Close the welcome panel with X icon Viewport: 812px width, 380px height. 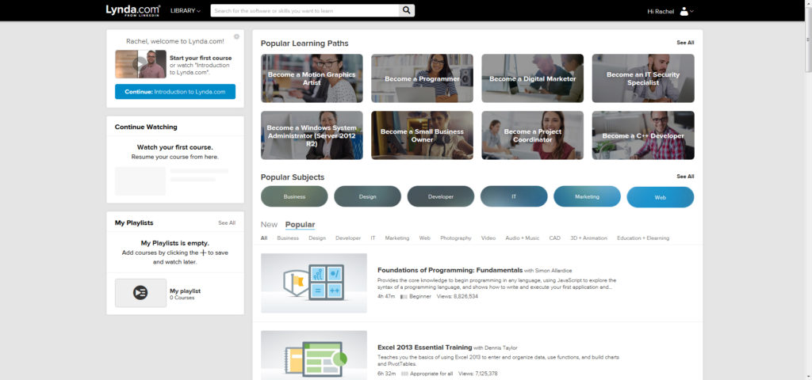pyautogui.click(x=236, y=37)
